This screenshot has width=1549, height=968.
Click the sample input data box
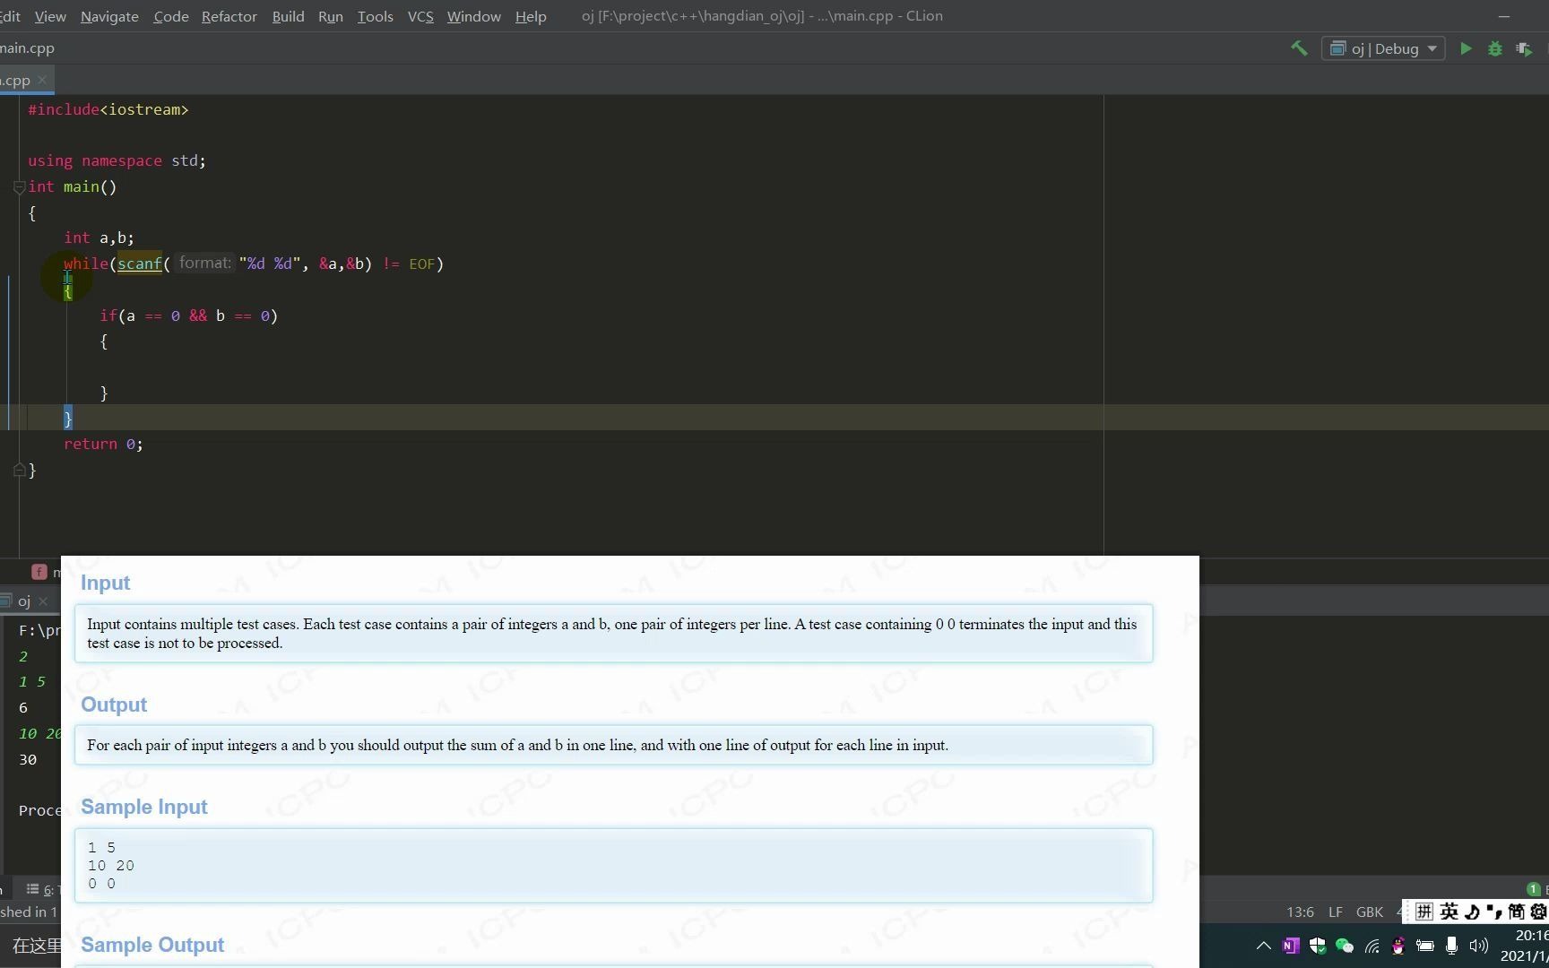coord(613,865)
